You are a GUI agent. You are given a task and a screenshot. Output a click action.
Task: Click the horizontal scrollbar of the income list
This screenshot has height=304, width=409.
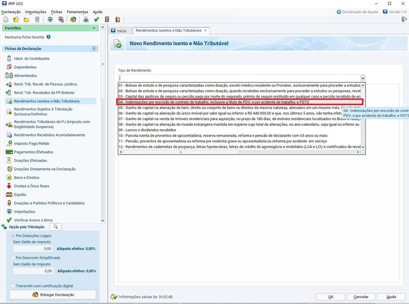(x=181, y=152)
